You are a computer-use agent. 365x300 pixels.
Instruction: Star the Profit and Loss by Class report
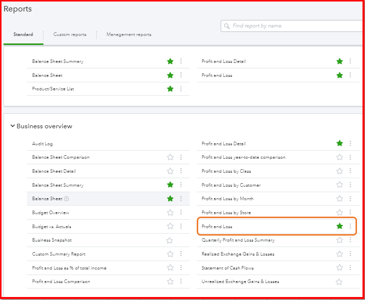click(340, 171)
